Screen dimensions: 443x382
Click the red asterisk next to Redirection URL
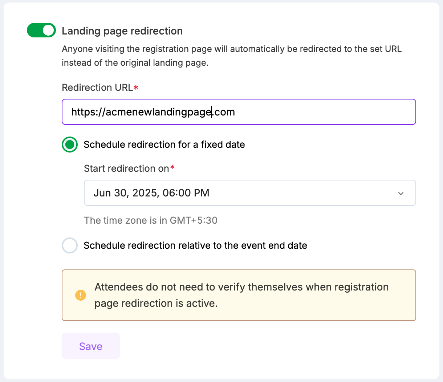(x=135, y=86)
